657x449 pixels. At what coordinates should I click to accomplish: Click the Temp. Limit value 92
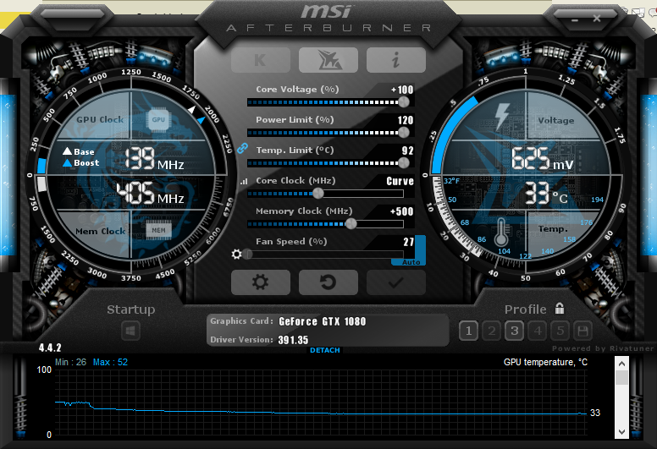407,151
